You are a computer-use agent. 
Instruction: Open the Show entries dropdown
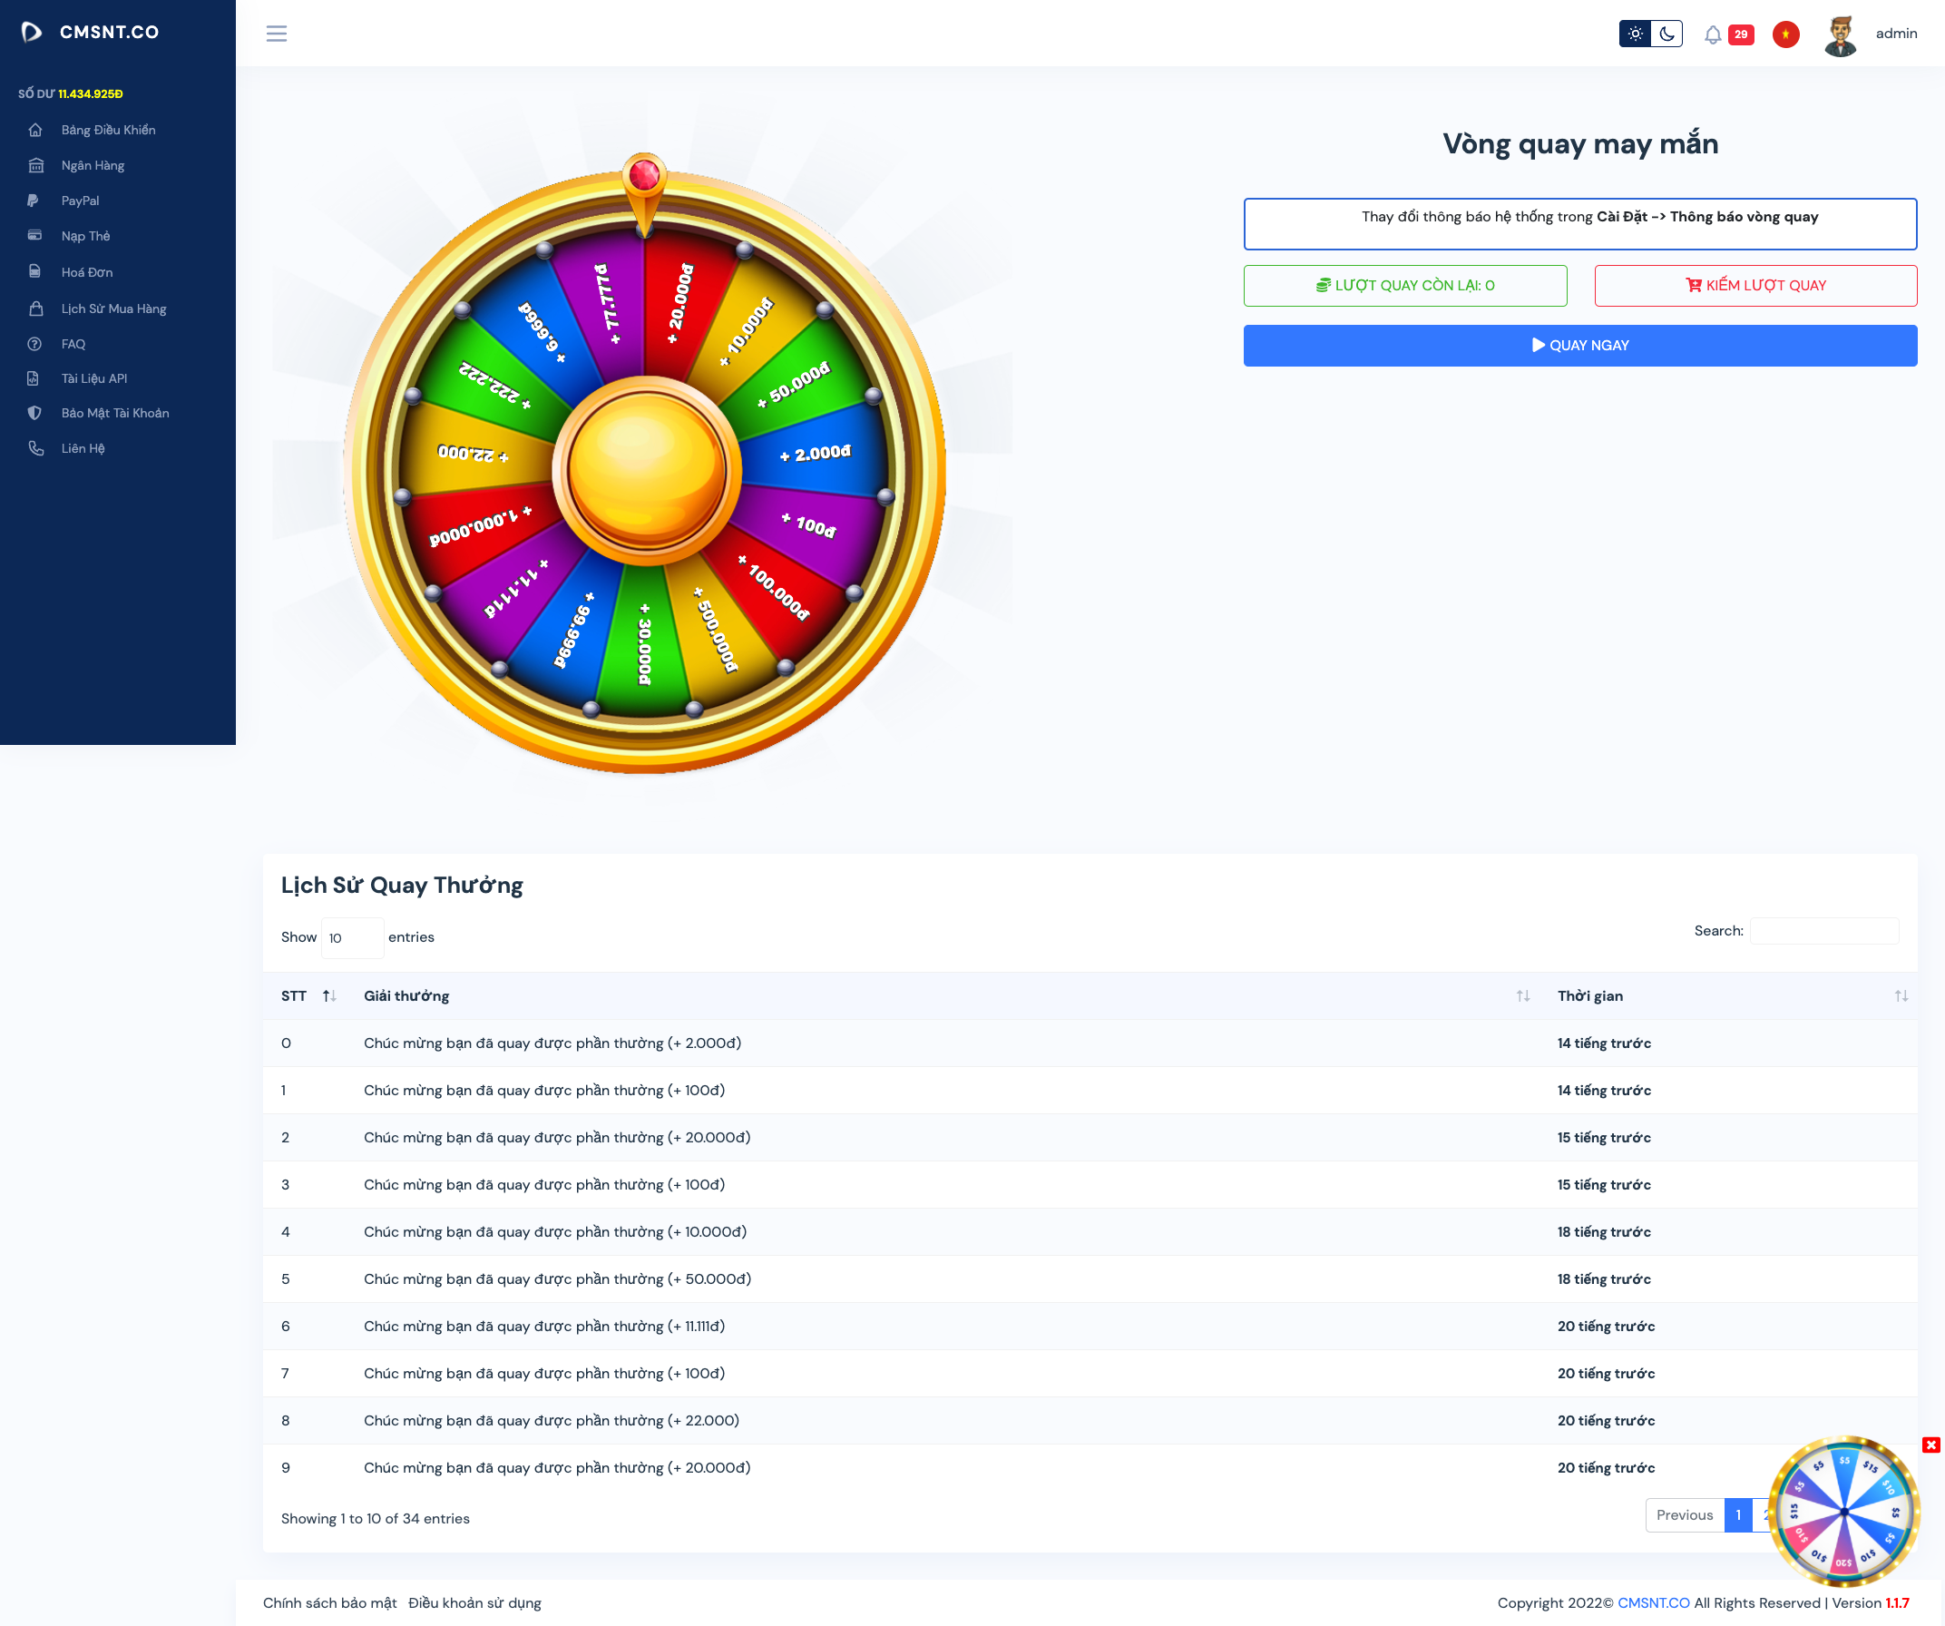(x=351, y=937)
